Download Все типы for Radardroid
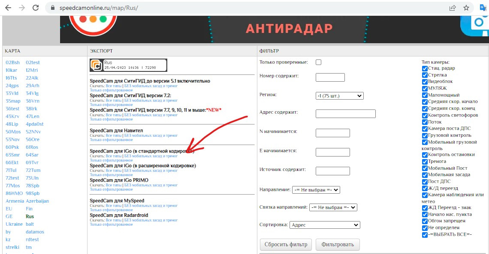The height and width of the screenshot is (254, 489). point(114,220)
